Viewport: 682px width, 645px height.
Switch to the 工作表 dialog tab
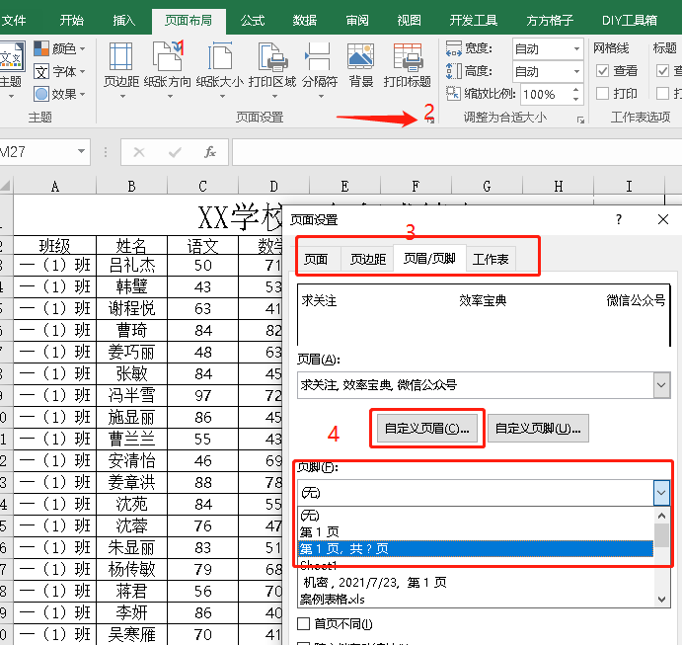pos(491,260)
